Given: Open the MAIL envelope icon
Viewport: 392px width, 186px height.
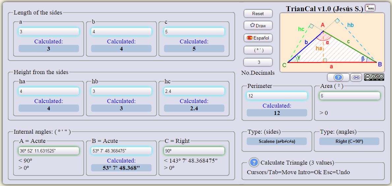Looking at the screenshot, I should pyautogui.click(x=370, y=8).
